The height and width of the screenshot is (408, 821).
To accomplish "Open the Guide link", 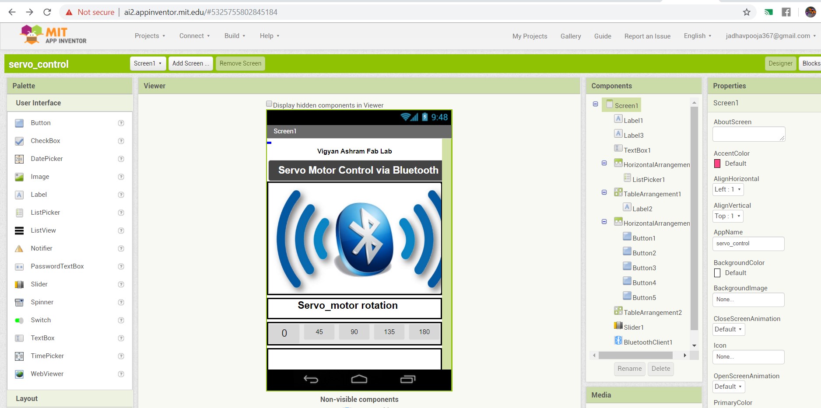I will click(603, 36).
